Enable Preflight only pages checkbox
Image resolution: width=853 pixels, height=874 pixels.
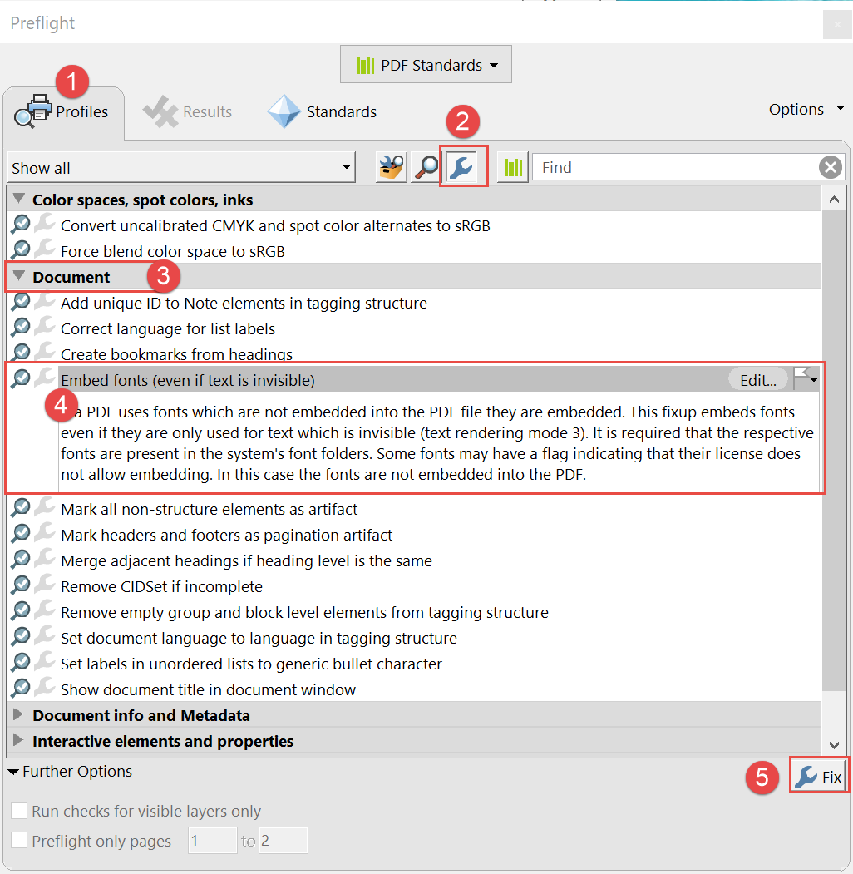[18, 841]
